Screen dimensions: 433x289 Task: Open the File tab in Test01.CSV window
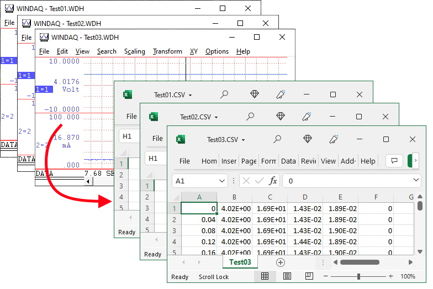point(131,116)
